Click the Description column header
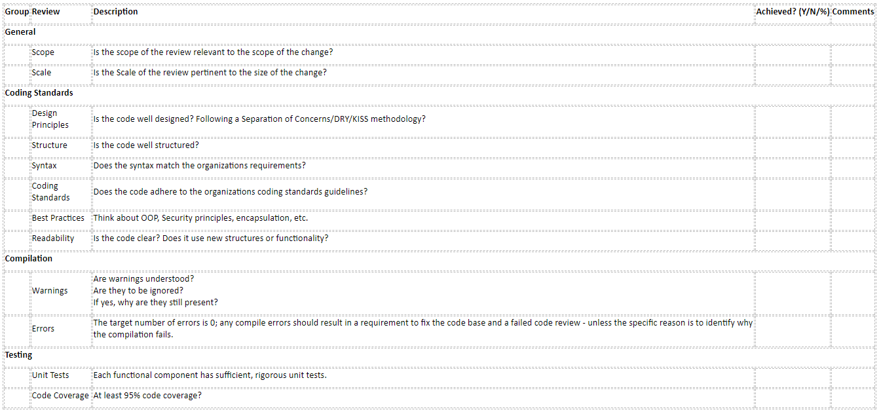Screen dimensions: 879x414 (116, 12)
